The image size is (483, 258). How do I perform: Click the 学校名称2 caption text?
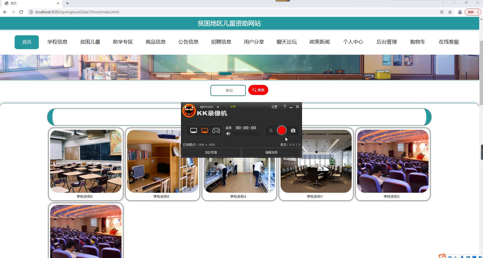391,197
